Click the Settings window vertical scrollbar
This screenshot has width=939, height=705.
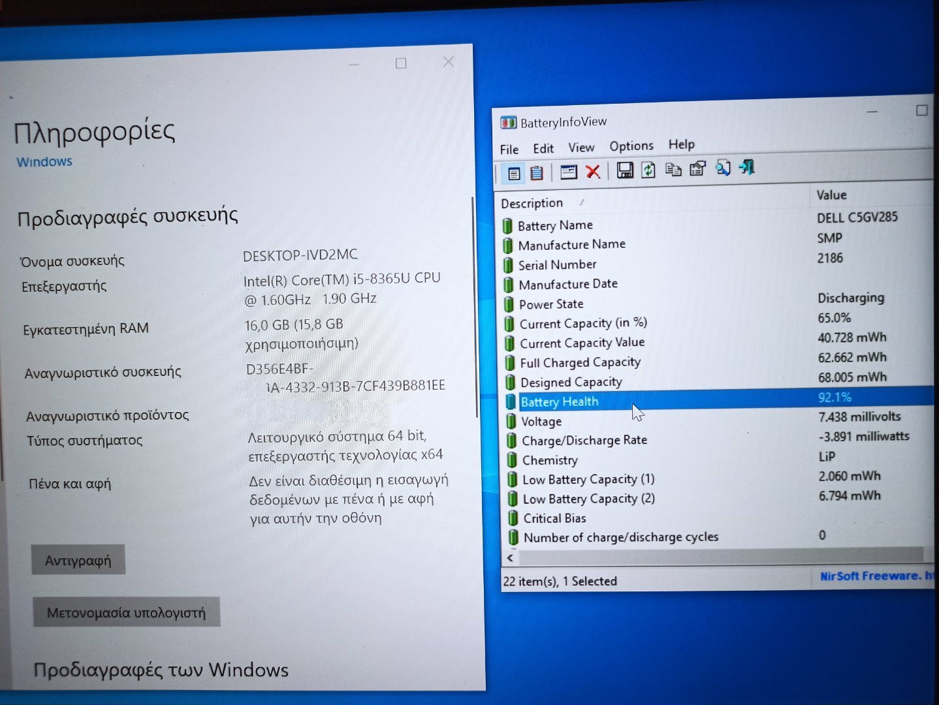click(475, 307)
